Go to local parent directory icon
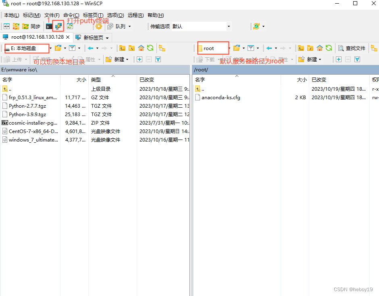 coord(122,48)
